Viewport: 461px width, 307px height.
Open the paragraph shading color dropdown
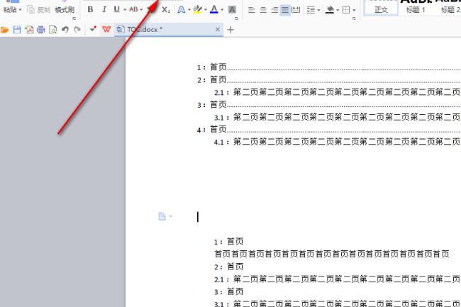[x=338, y=11]
